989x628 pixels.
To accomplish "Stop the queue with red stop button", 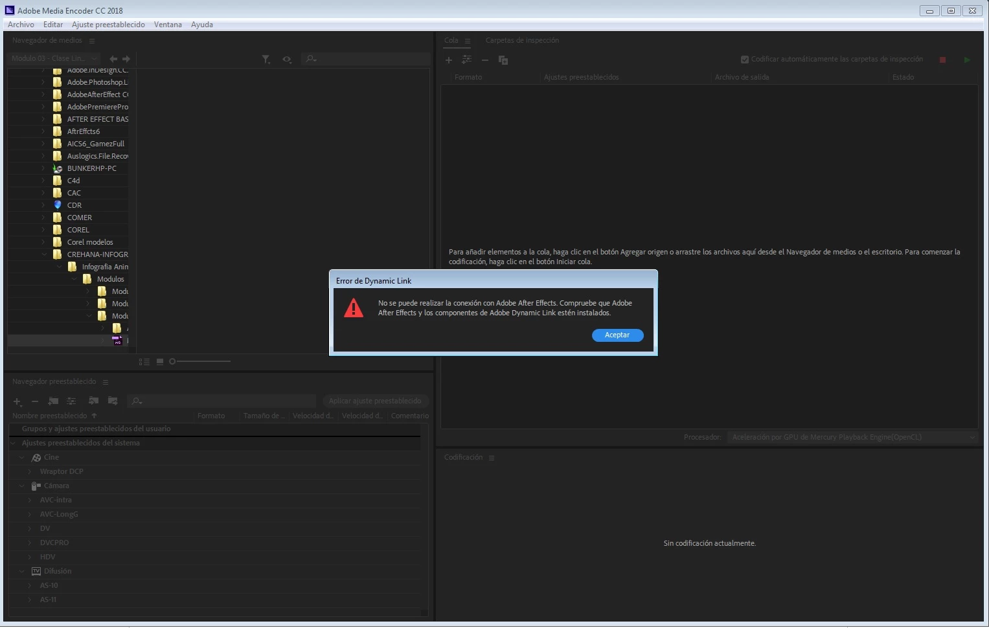I will [942, 60].
